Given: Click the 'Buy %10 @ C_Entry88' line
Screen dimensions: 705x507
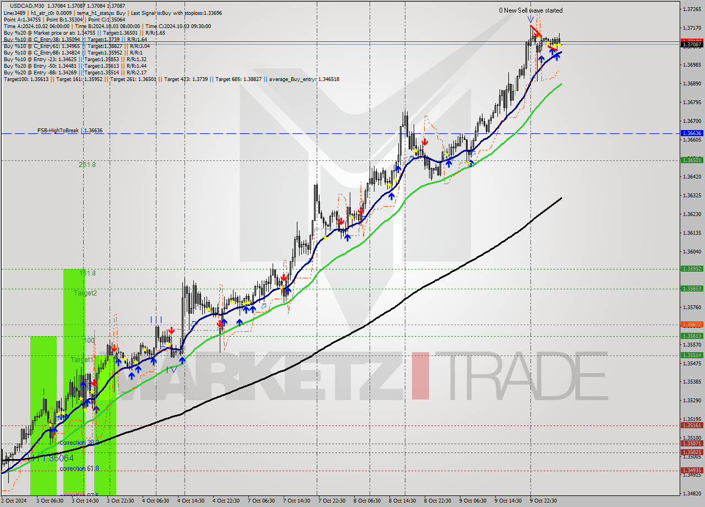Looking at the screenshot, I should click(73, 52).
